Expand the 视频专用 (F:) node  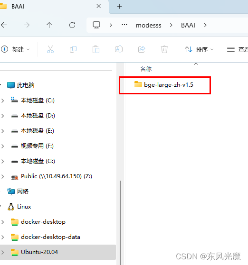3,146
